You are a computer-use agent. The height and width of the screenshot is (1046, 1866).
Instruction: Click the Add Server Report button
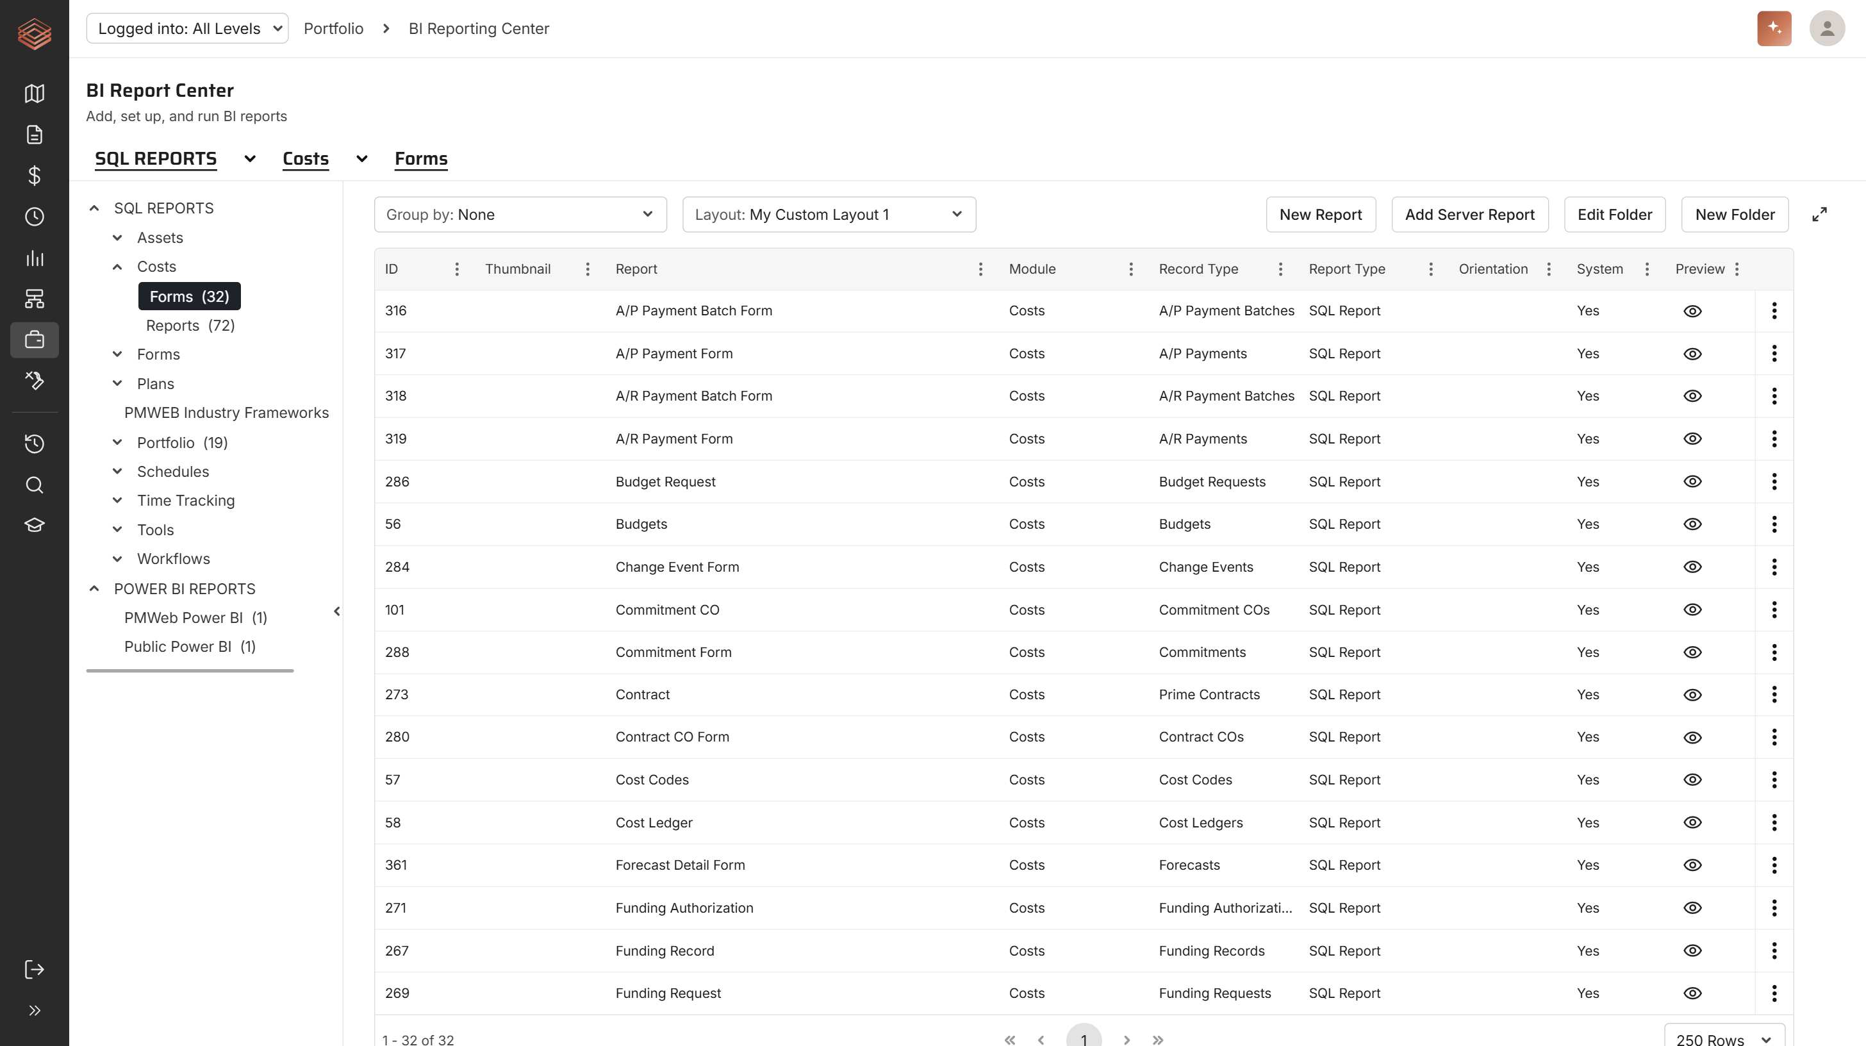pyautogui.click(x=1470, y=215)
